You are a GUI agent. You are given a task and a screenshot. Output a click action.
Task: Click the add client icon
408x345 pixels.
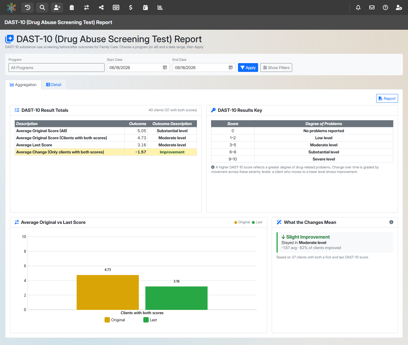pyautogui.click(x=57, y=8)
